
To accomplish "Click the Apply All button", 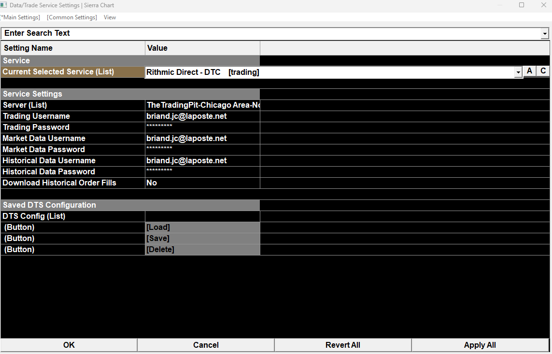I will 480,345.
